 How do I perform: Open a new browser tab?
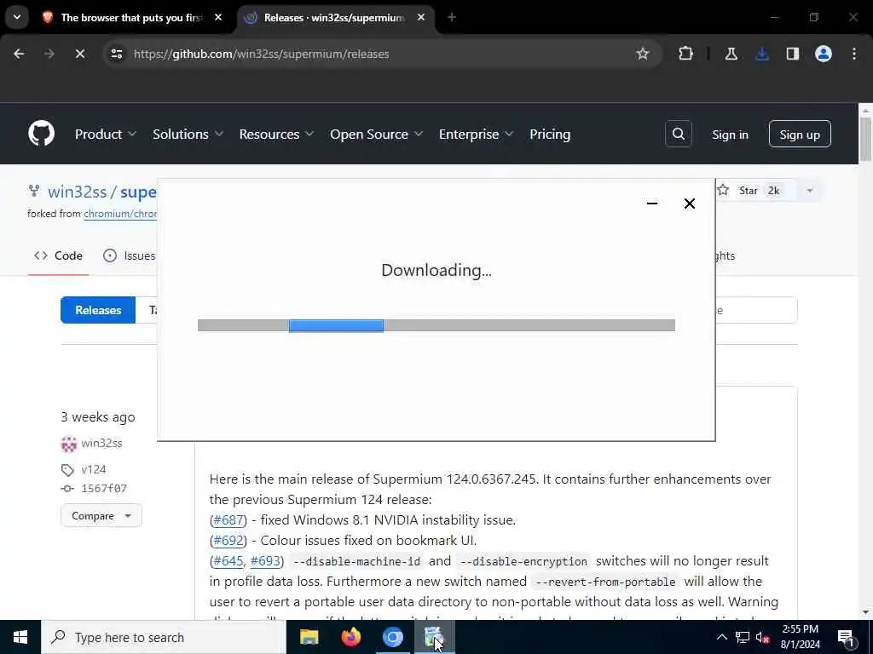(x=452, y=18)
